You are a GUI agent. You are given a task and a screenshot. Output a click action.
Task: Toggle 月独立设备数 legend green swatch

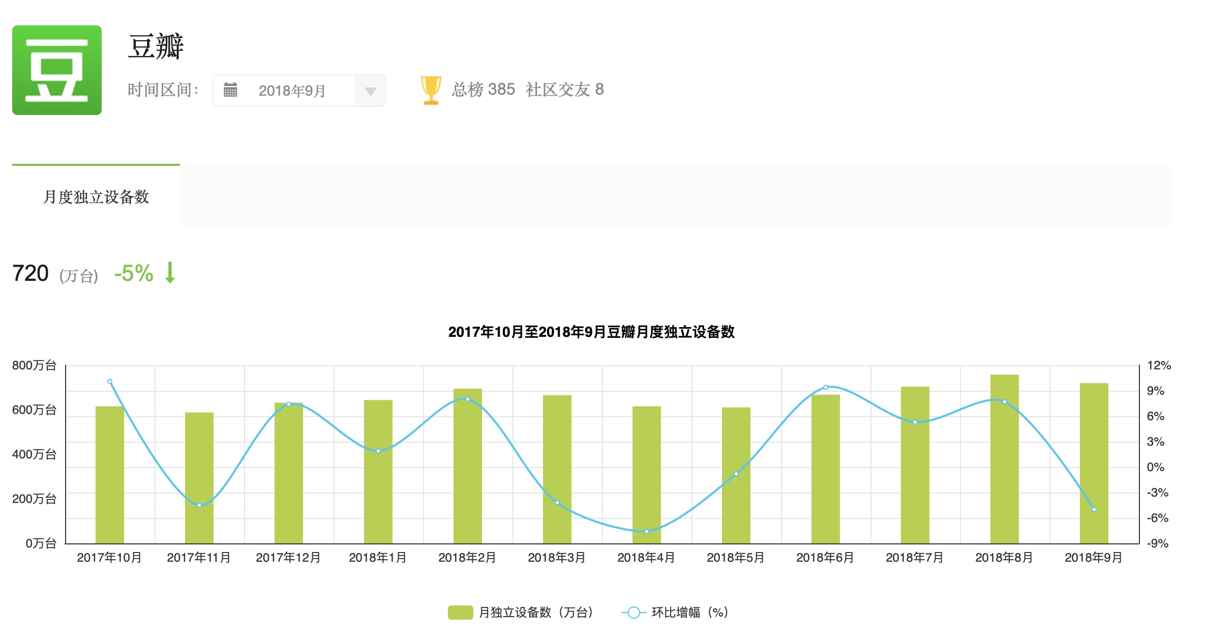tap(460, 612)
